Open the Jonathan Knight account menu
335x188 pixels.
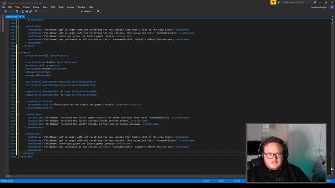point(320,7)
